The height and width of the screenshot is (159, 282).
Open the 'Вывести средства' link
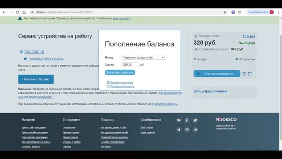click(122, 83)
